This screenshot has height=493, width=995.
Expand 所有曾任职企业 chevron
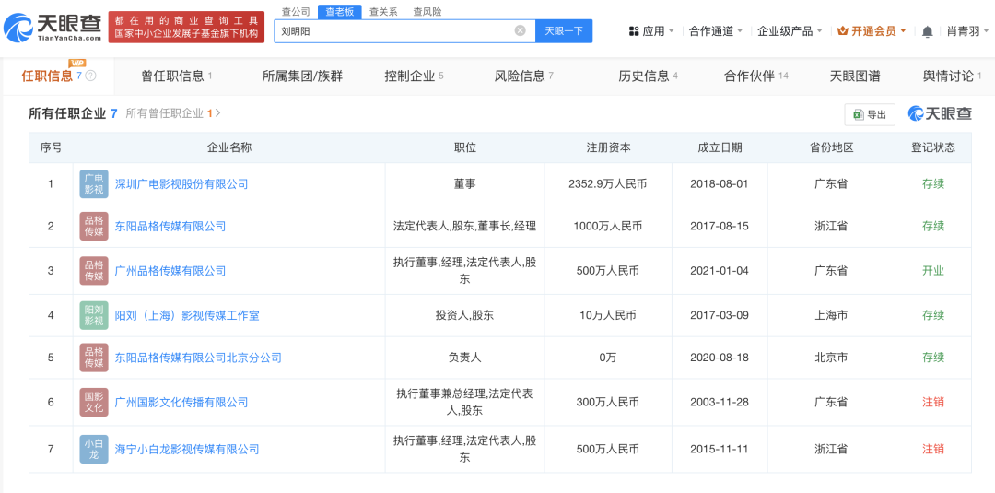[x=217, y=113]
